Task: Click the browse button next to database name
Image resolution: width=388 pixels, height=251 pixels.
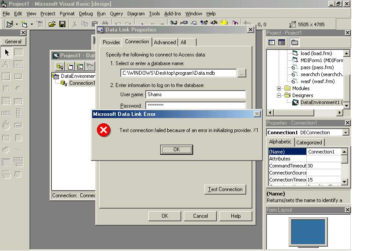Action: (241, 73)
